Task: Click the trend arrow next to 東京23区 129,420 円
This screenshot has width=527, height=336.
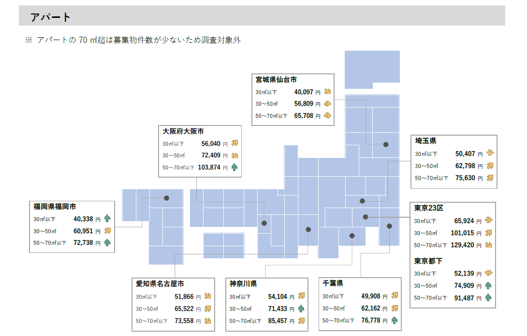Action: (x=488, y=245)
